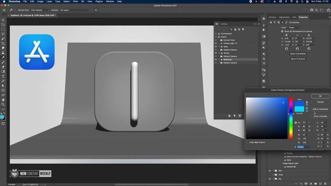This screenshot has width=331, height=186.
Task: Expand the Backdrop item in 3D panel
Action: pos(219,60)
